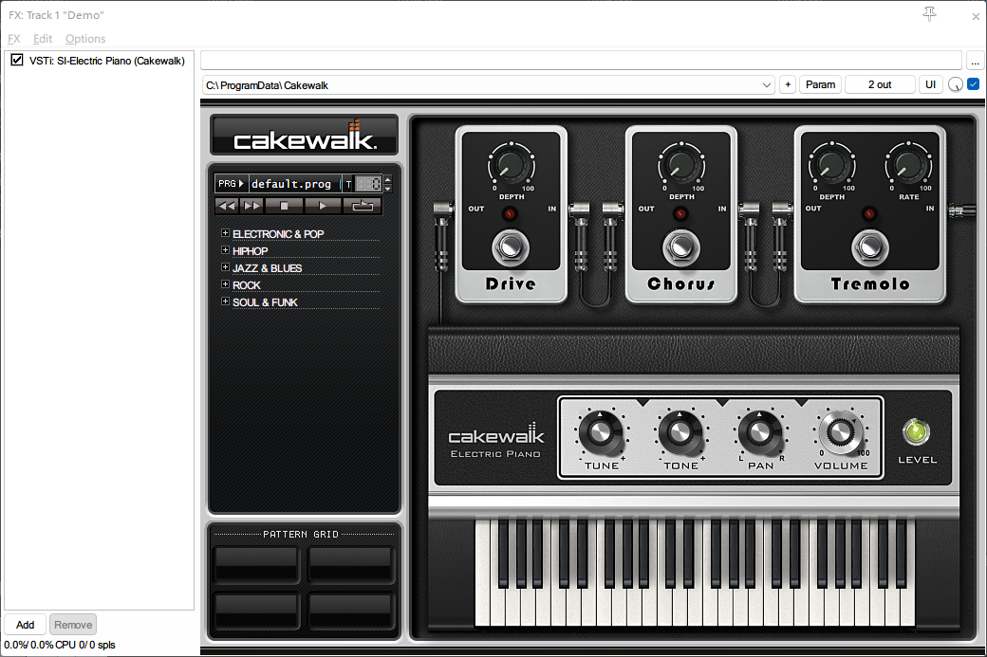Open the PRG program menu
The width and height of the screenshot is (987, 657).
(x=231, y=184)
